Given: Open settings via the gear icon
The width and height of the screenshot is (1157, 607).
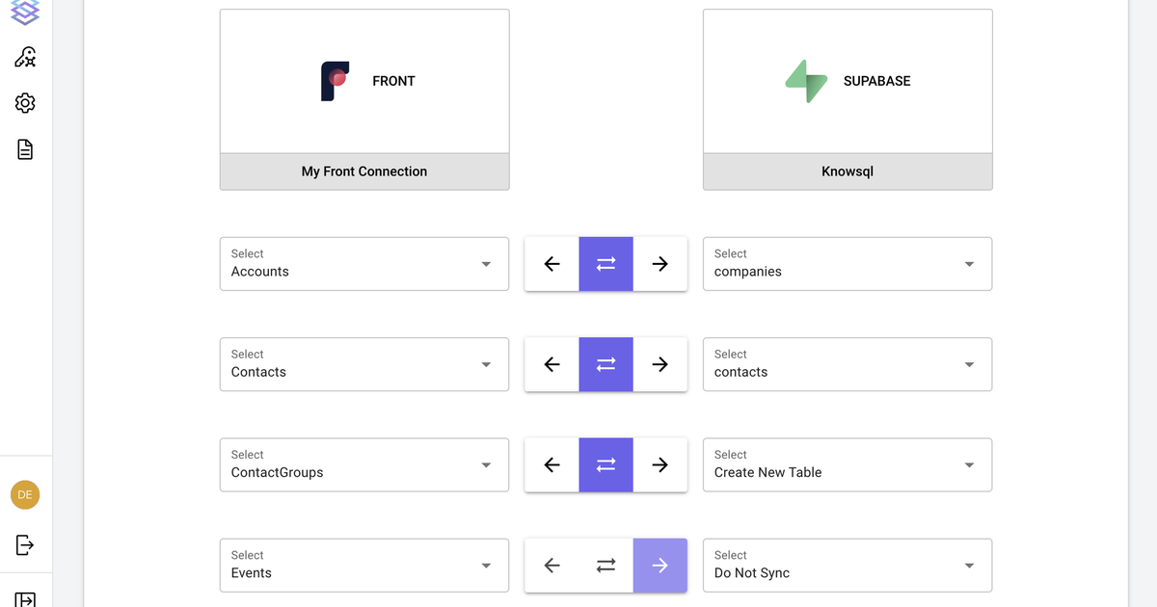Looking at the screenshot, I should pos(24,102).
